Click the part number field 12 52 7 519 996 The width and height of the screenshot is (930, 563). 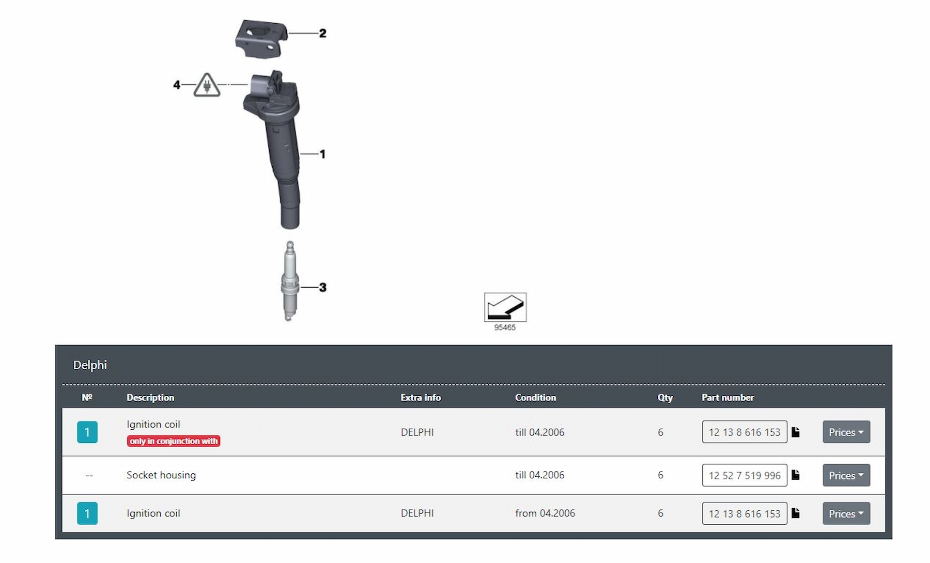[x=744, y=475]
